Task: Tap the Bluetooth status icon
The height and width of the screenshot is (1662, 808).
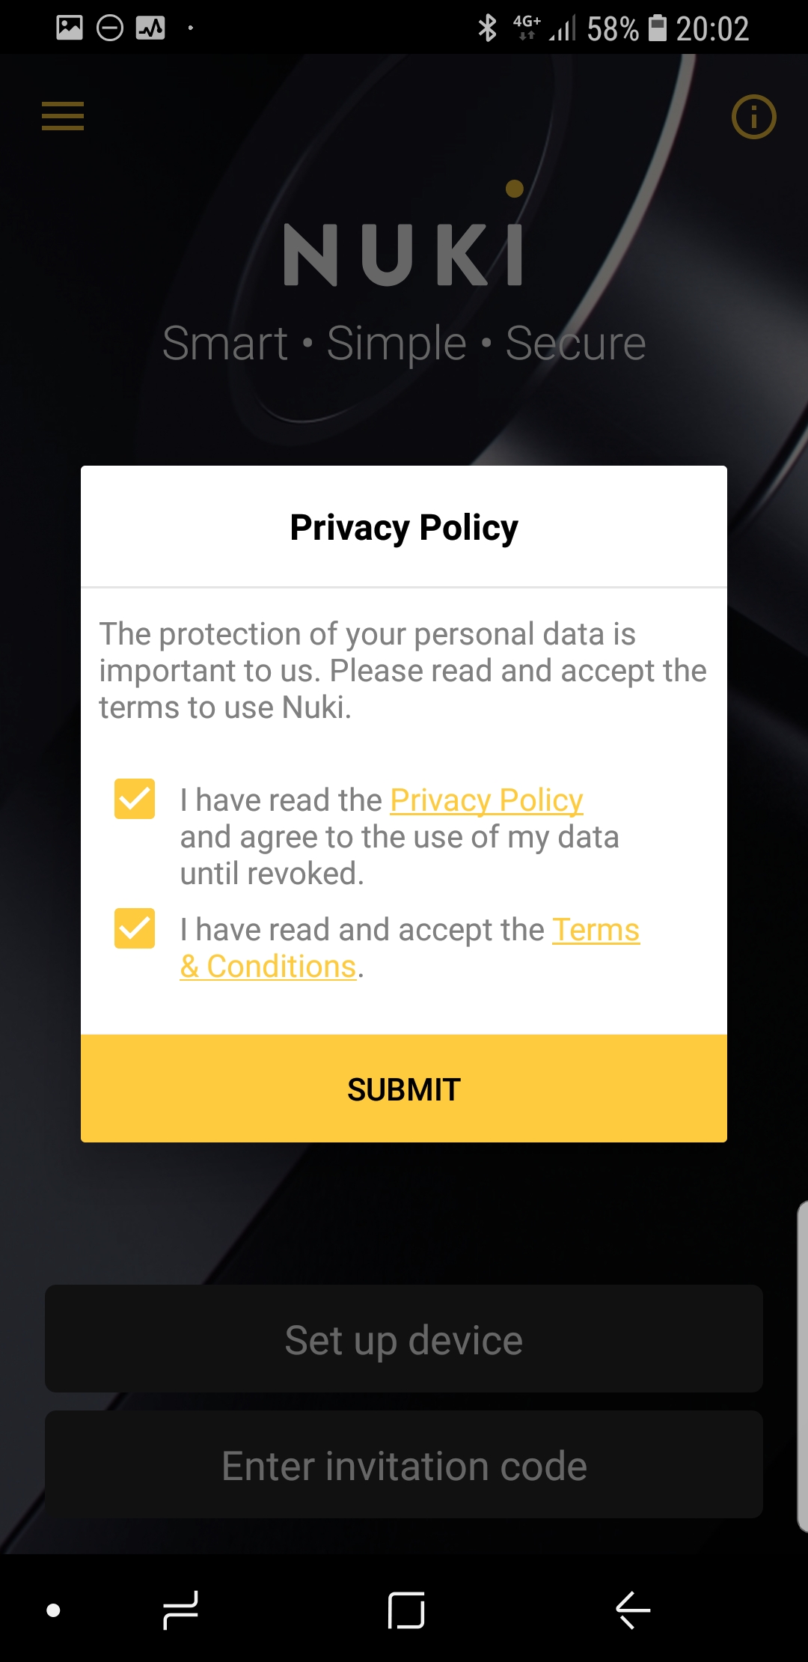Action: click(487, 28)
